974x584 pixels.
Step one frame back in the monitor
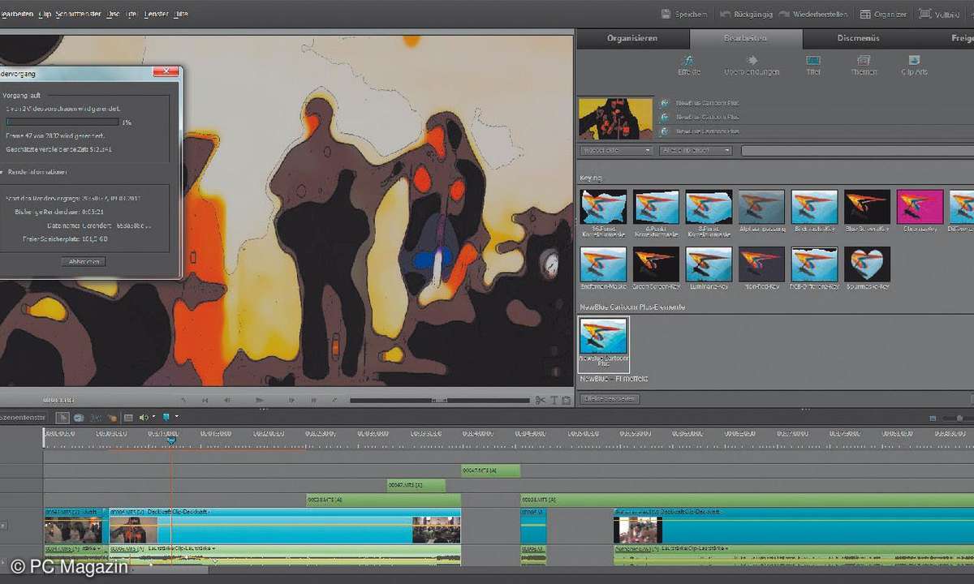tap(227, 400)
